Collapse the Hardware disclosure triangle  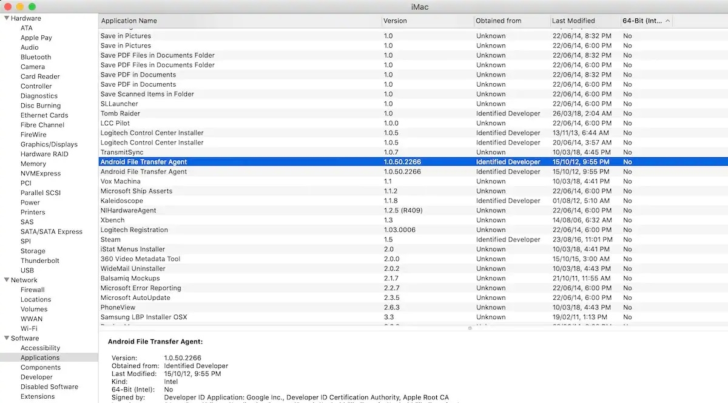[6, 18]
